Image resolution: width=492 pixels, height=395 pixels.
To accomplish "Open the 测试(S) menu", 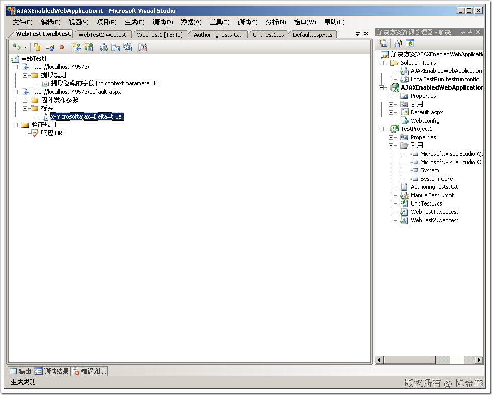I will click(x=247, y=22).
